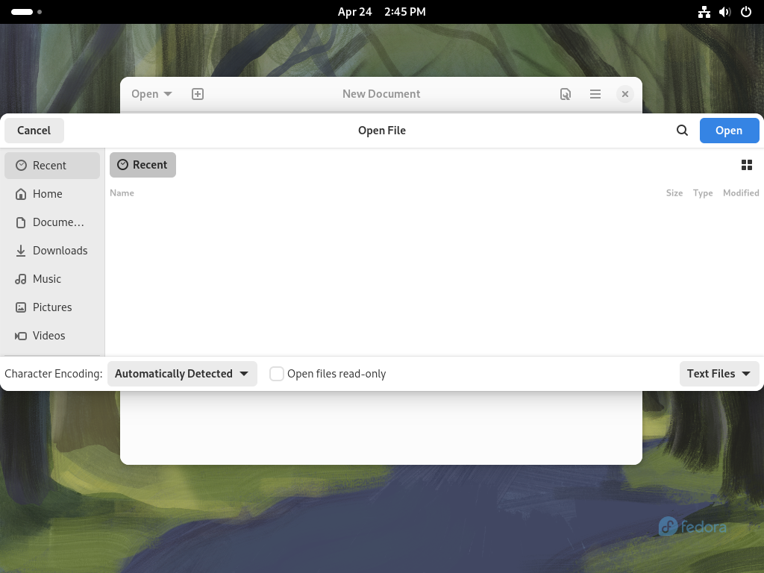Open the Activities workspace indicator
This screenshot has width=764, height=573.
coord(26,12)
